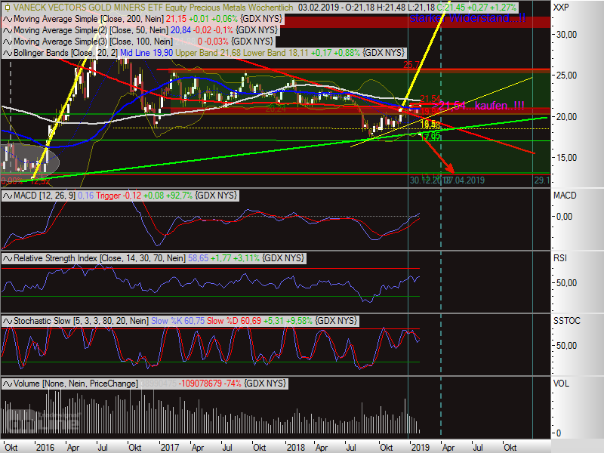This screenshot has height=453, width=604.
Task: Click the 07.04.2019 date marker label
Action: [464, 180]
